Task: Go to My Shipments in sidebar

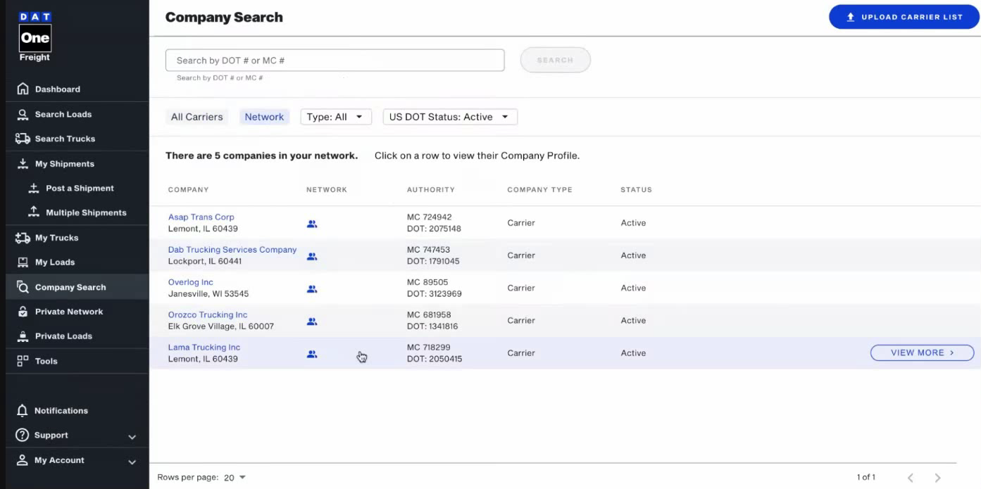Action: [x=64, y=164]
